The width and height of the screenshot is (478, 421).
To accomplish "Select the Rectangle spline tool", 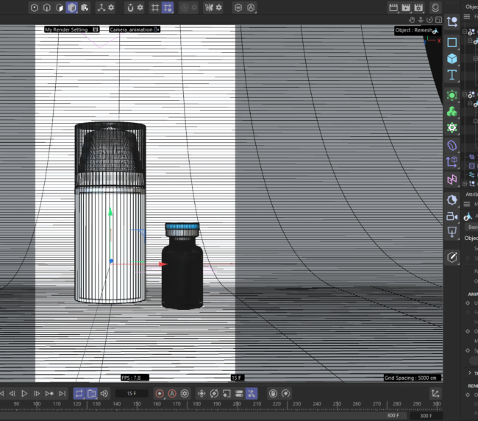I will 452,42.
